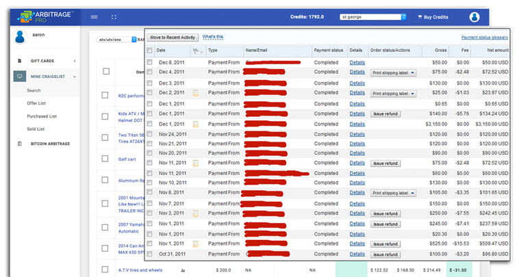The height and width of the screenshot is (277, 519).
Task: Check the R2C performance listing checkbox
Action: (105, 95)
